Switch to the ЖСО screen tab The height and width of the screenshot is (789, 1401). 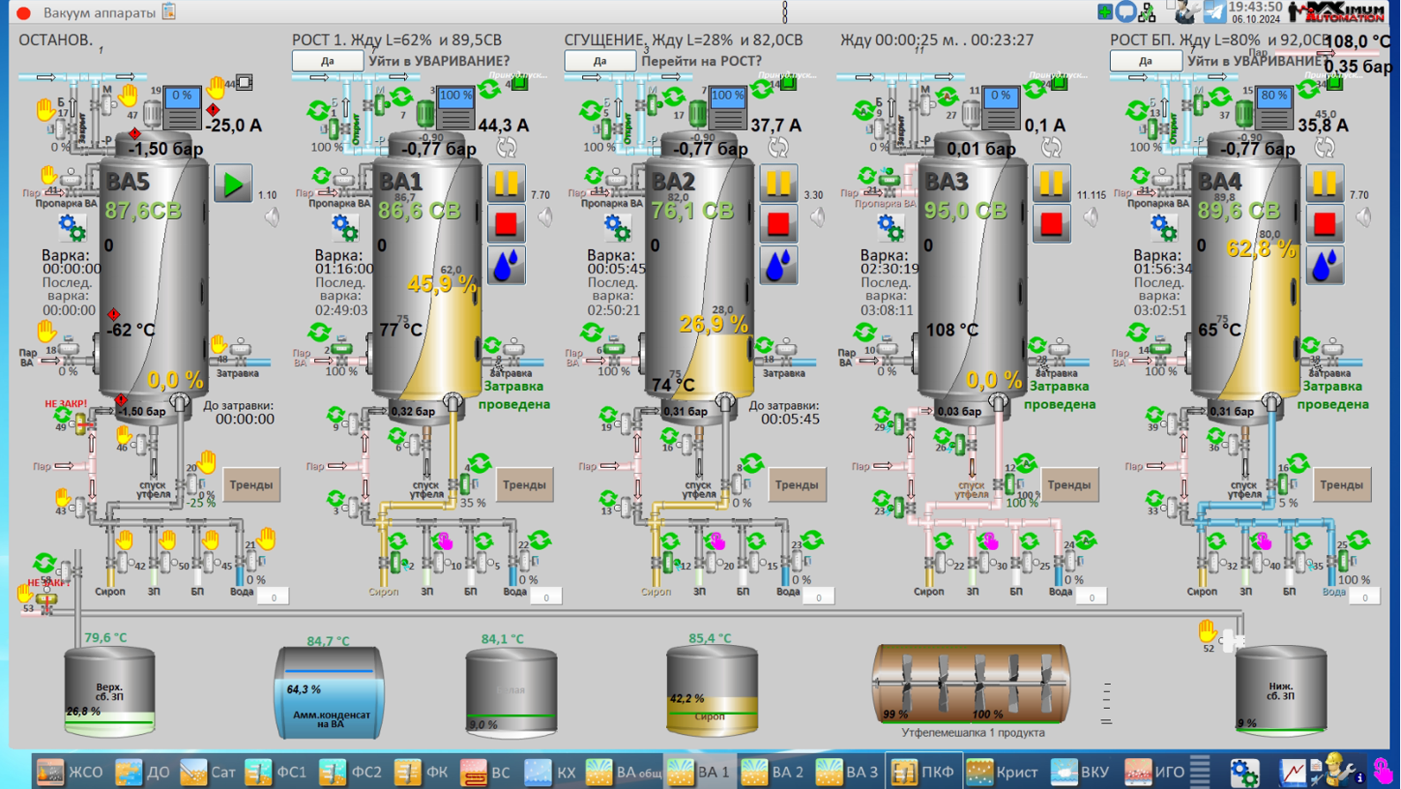(x=70, y=772)
